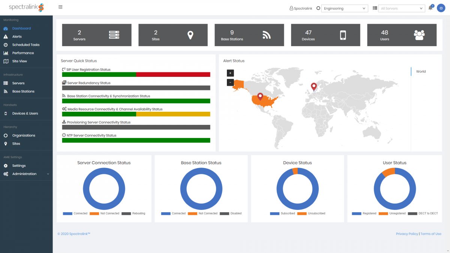Open the Alerts sidebar icon

5,36
